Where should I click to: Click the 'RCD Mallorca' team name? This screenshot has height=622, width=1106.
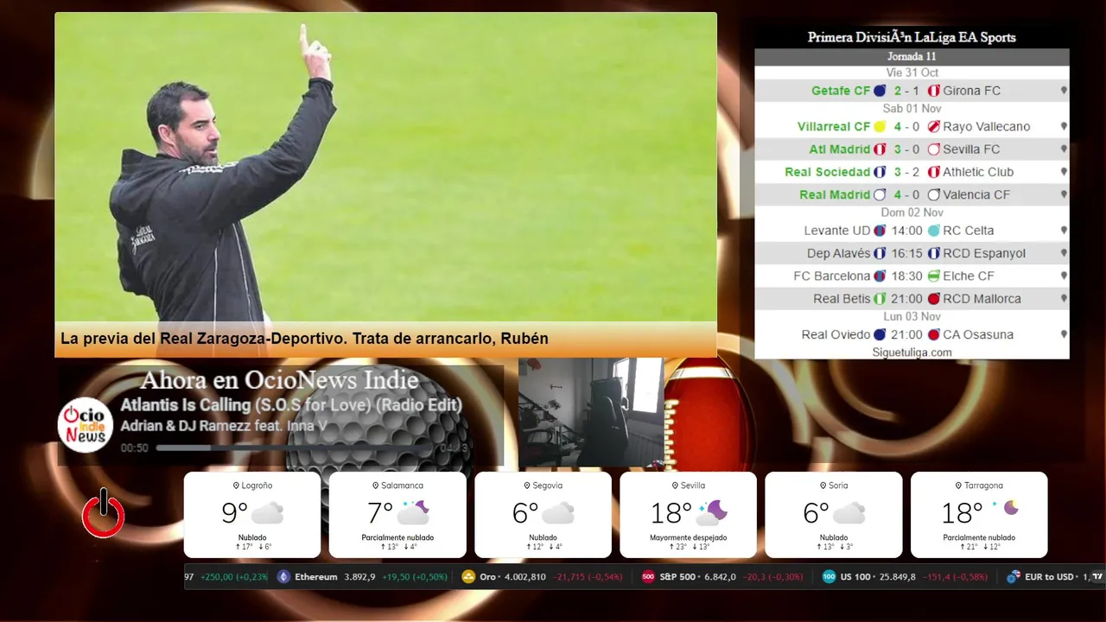click(x=982, y=299)
